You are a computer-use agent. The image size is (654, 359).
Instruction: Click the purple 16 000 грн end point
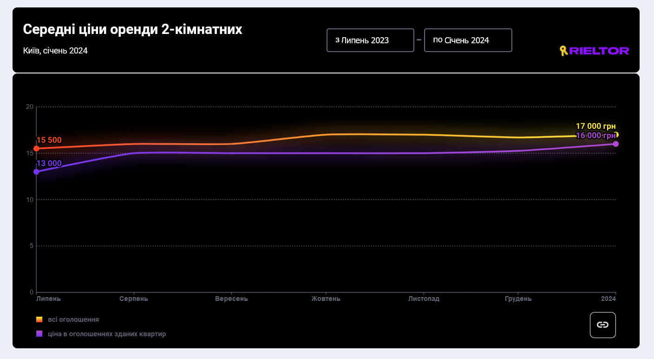[x=615, y=144]
